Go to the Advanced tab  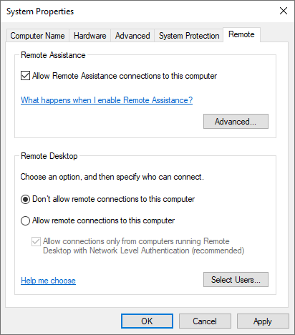point(132,36)
